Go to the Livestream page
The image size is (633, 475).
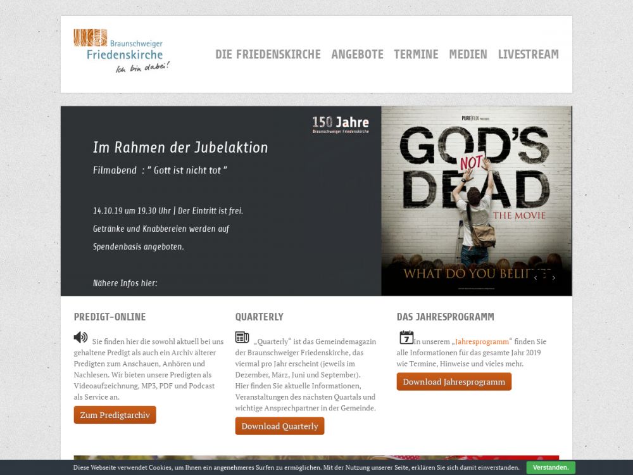(528, 54)
